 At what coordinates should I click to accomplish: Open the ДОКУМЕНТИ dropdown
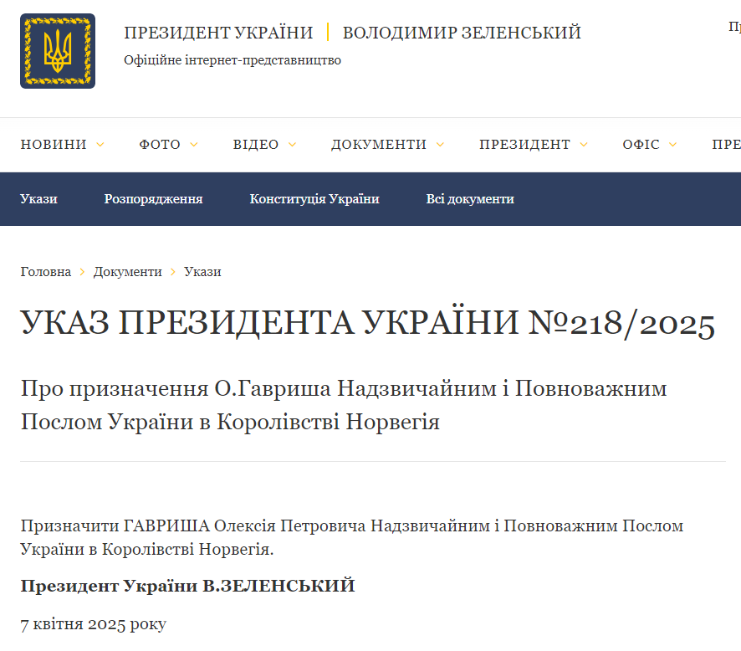point(381,145)
